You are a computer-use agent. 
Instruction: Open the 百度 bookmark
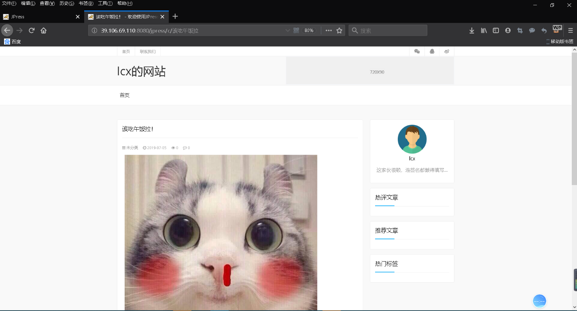(13, 41)
